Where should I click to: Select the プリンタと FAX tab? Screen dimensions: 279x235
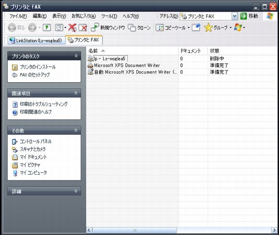point(84,40)
